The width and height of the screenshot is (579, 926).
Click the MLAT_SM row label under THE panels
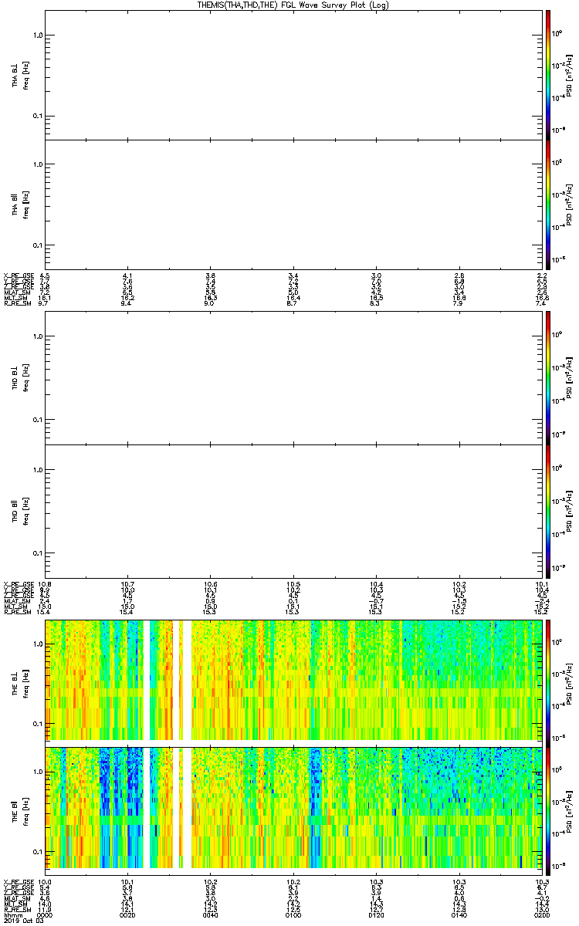(16, 898)
